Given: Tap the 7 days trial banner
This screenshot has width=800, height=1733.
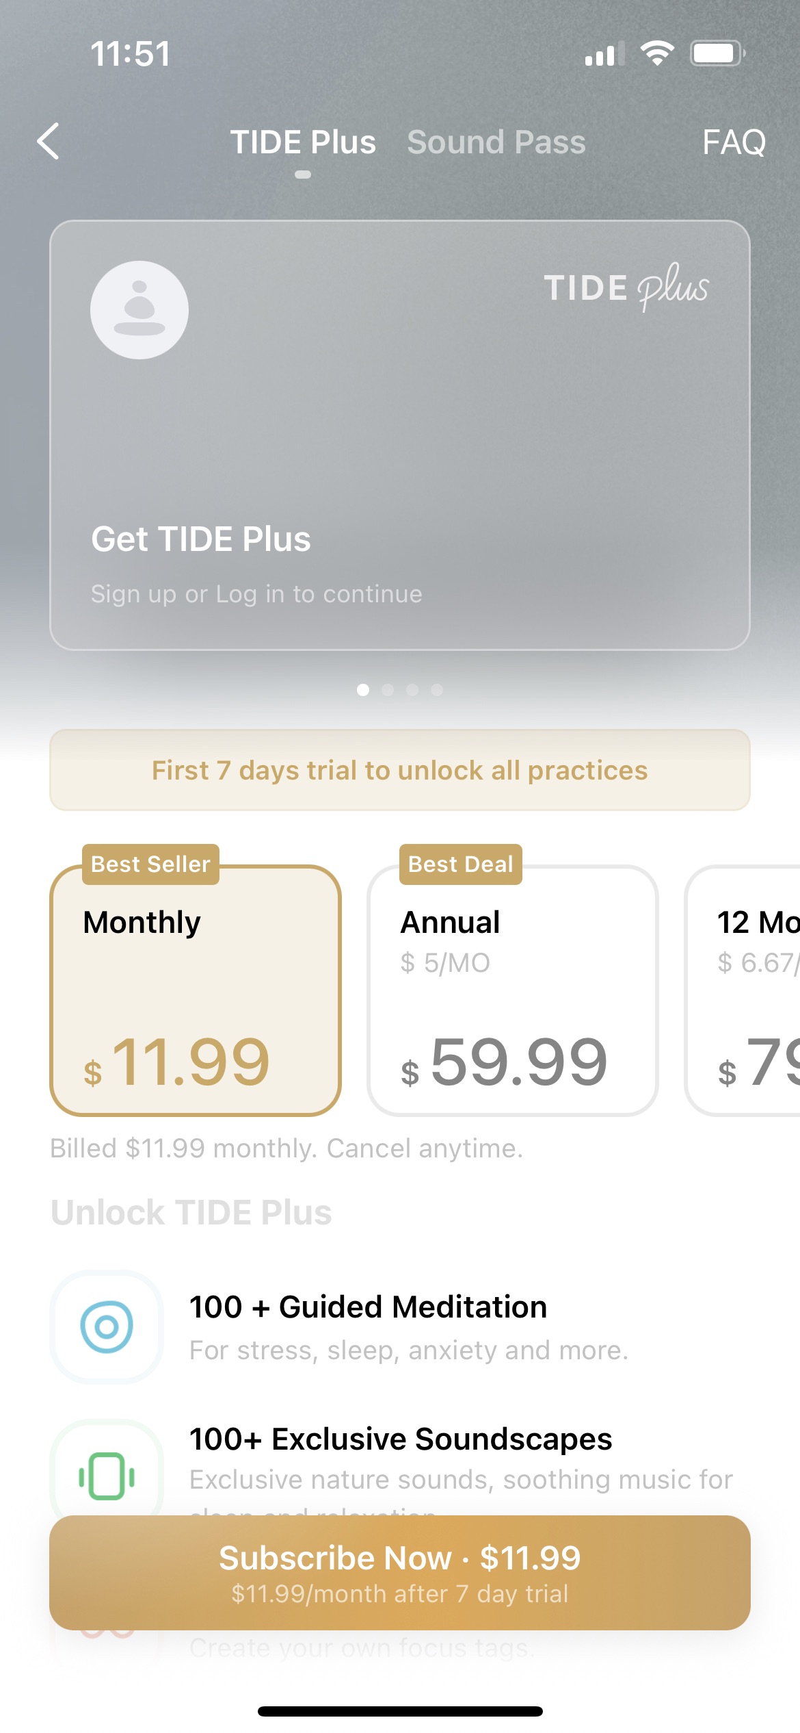Looking at the screenshot, I should (400, 770).
